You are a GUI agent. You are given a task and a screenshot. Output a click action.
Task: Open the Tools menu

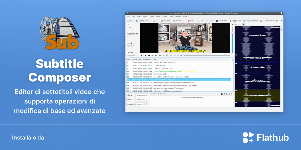(x=171, y=16)
